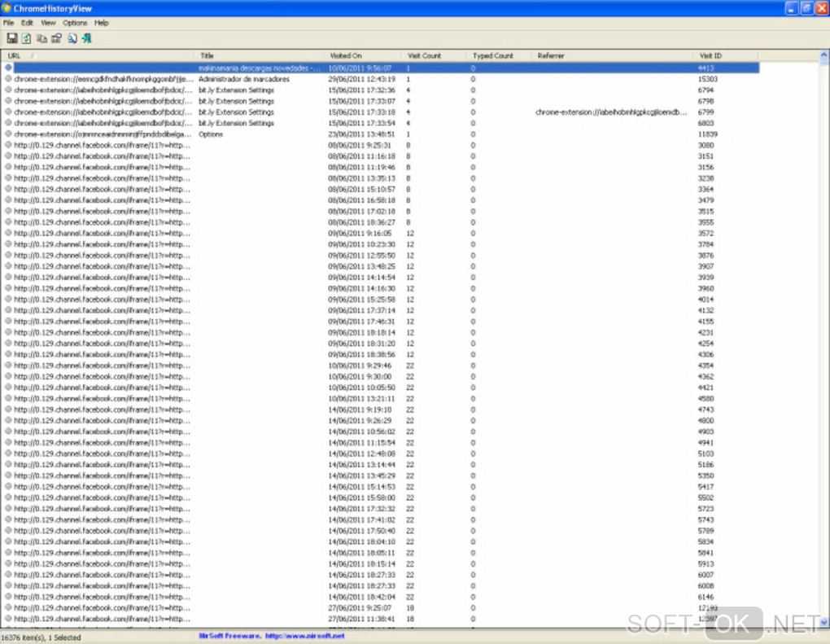The height and width of the screenshot is (644, 830).
Task: Select the row visited 10/06/2011 13:21:11
Action: point(381,398)
